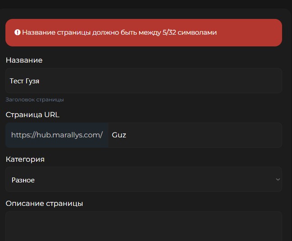This screenshot has height=241, width=292.
Task: Click the Категория label
Action: click(25, 159)
